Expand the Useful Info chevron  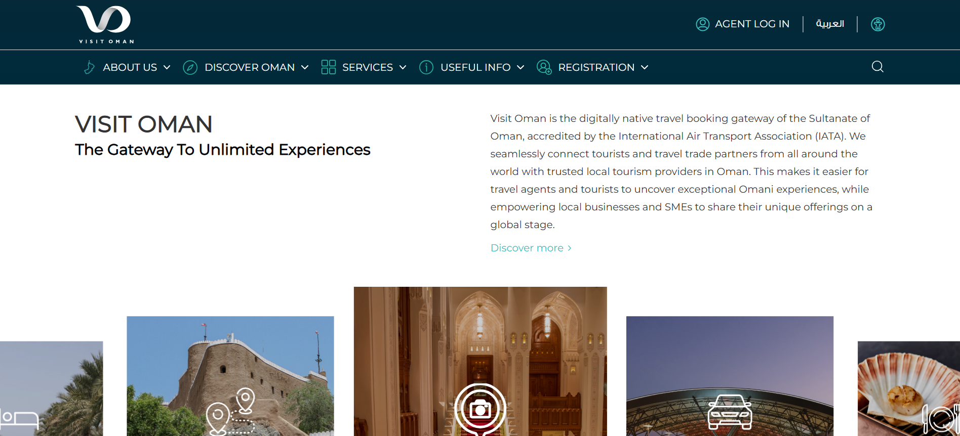520,67
